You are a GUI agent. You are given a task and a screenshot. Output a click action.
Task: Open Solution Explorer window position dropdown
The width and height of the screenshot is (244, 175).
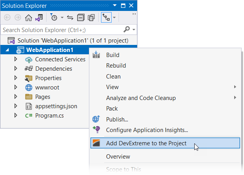(115, 5)
